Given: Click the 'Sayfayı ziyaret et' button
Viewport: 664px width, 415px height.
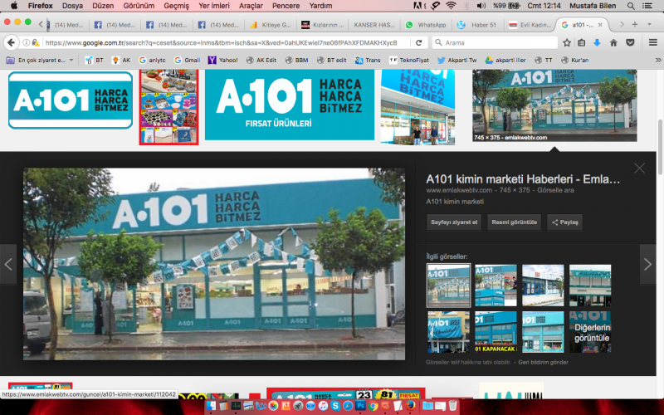Looking at the screenshot, I should pyautogui.click(x=453, y=222).
